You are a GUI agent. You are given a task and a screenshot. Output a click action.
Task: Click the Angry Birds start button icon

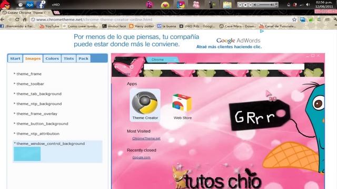[5, 5]
